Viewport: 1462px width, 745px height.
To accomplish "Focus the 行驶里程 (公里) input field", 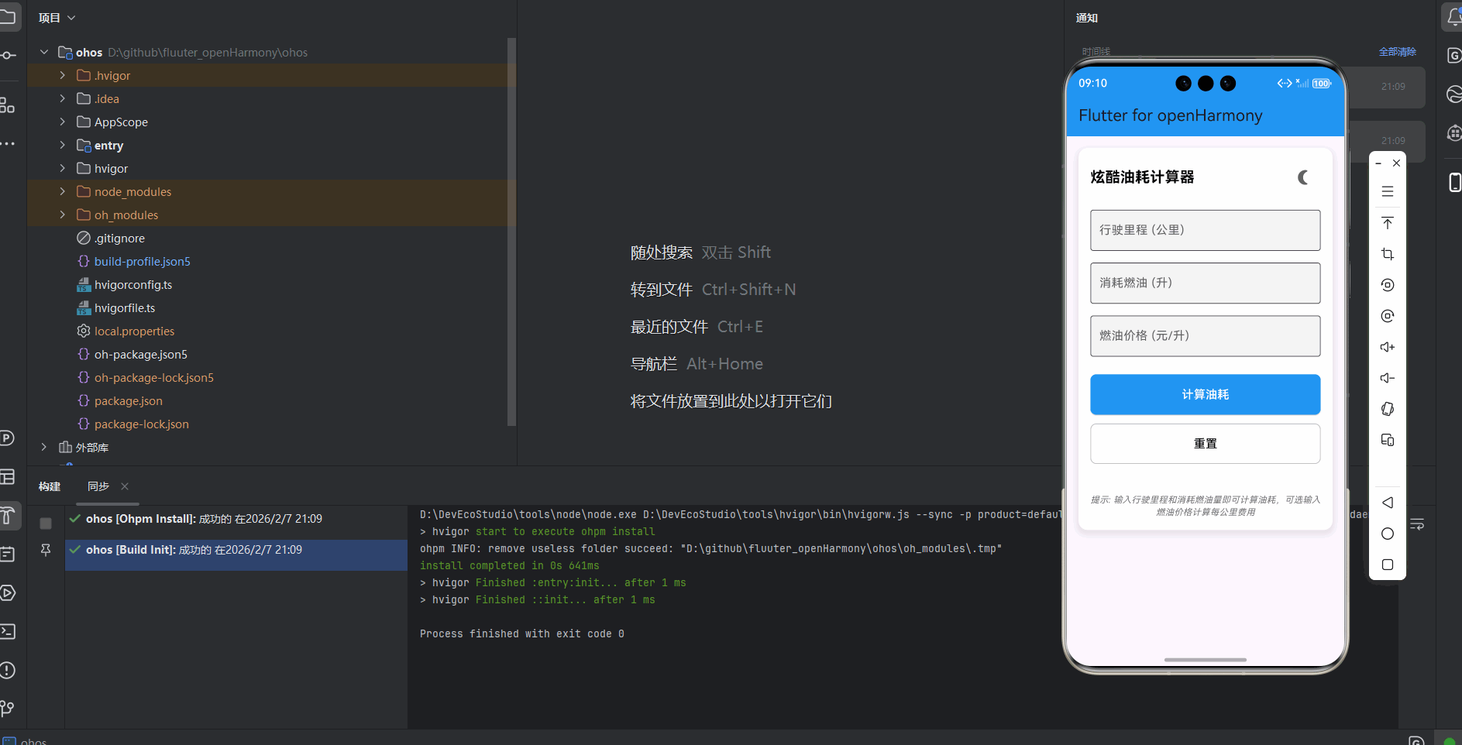I will (x=1205, y=230).
